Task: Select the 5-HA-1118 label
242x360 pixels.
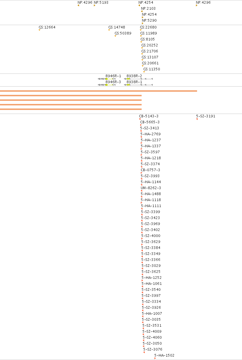Action: pos(151,200)
